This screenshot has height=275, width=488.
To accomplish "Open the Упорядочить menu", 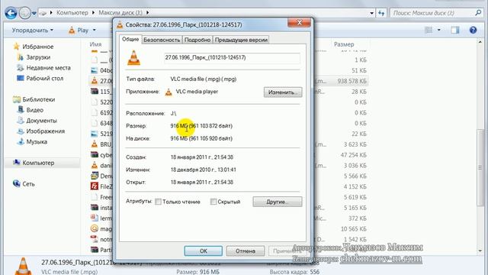I will [33, 31].
